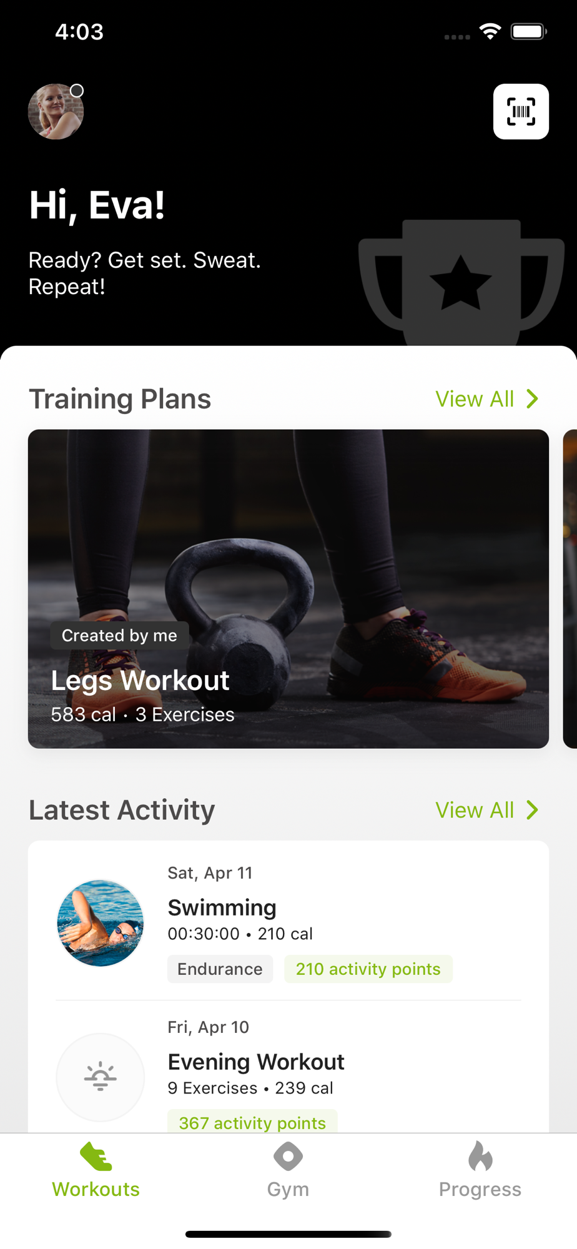Tap the Evening Workout sunset icon
The image size is (577, 1249).
click(x=101, y=1077)
